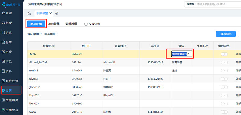Click the phone number 13480168345
241x115 pixels.
coord(155,112)
